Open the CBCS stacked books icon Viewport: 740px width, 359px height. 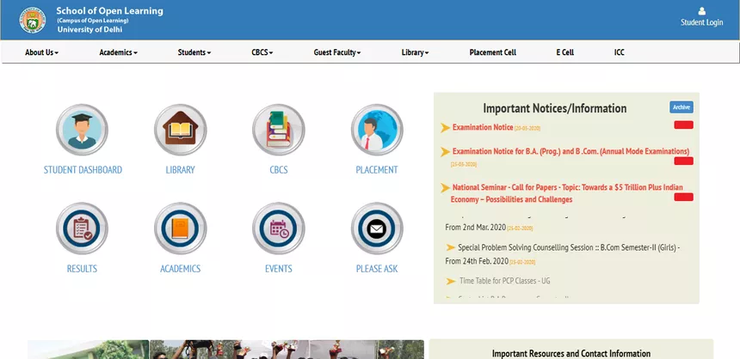click(x=279, y=130)
